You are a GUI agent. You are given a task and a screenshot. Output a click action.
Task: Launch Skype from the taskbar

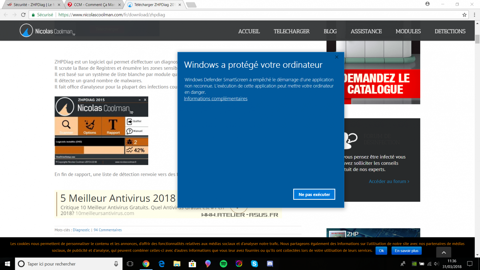(x=254, y=264)
